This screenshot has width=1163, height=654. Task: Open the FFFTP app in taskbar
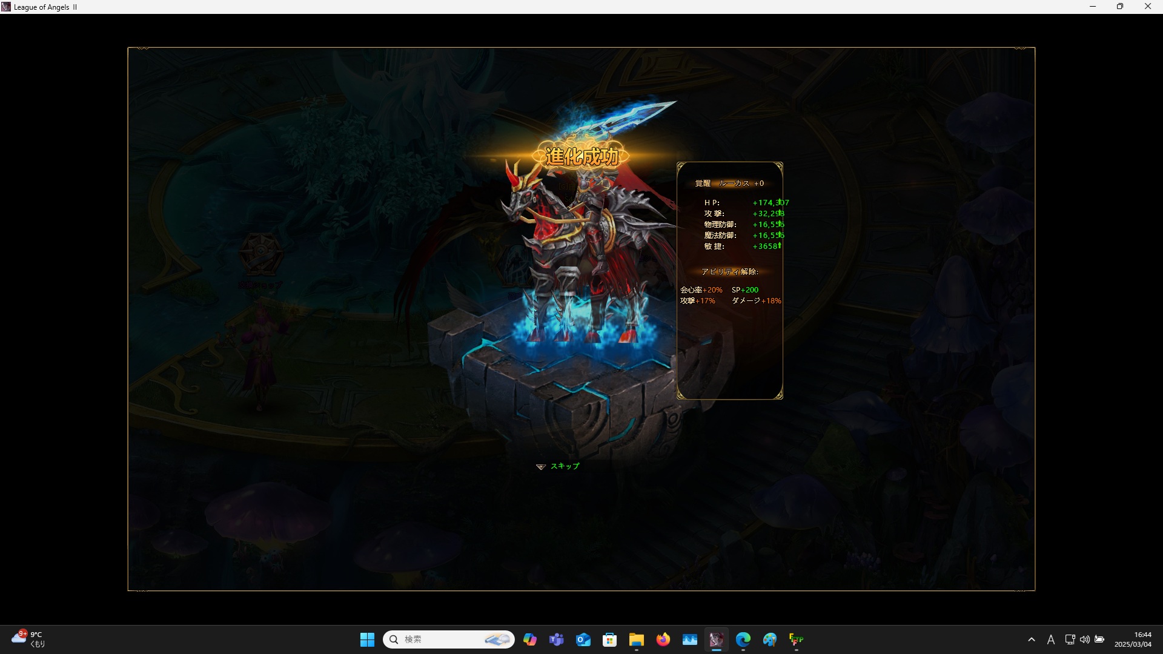[x=796, y=639]
